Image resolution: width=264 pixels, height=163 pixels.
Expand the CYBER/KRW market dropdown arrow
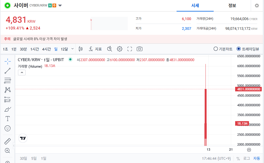click(60, 6)
